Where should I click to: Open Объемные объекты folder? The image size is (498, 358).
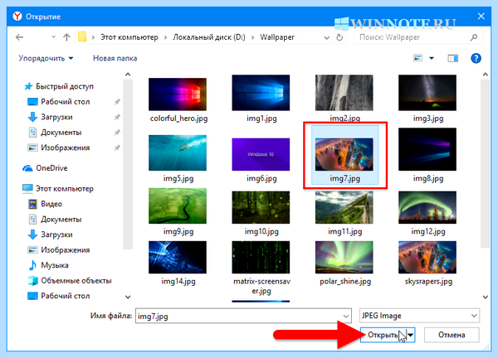pos(70,281)
